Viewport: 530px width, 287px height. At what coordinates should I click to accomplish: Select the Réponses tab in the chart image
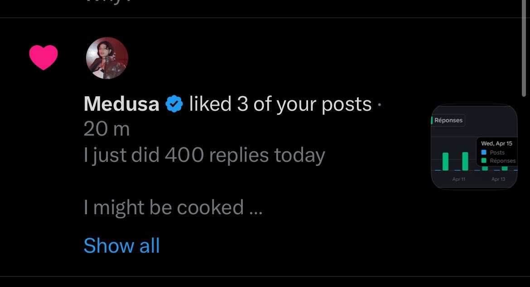[x=448, y=120]
